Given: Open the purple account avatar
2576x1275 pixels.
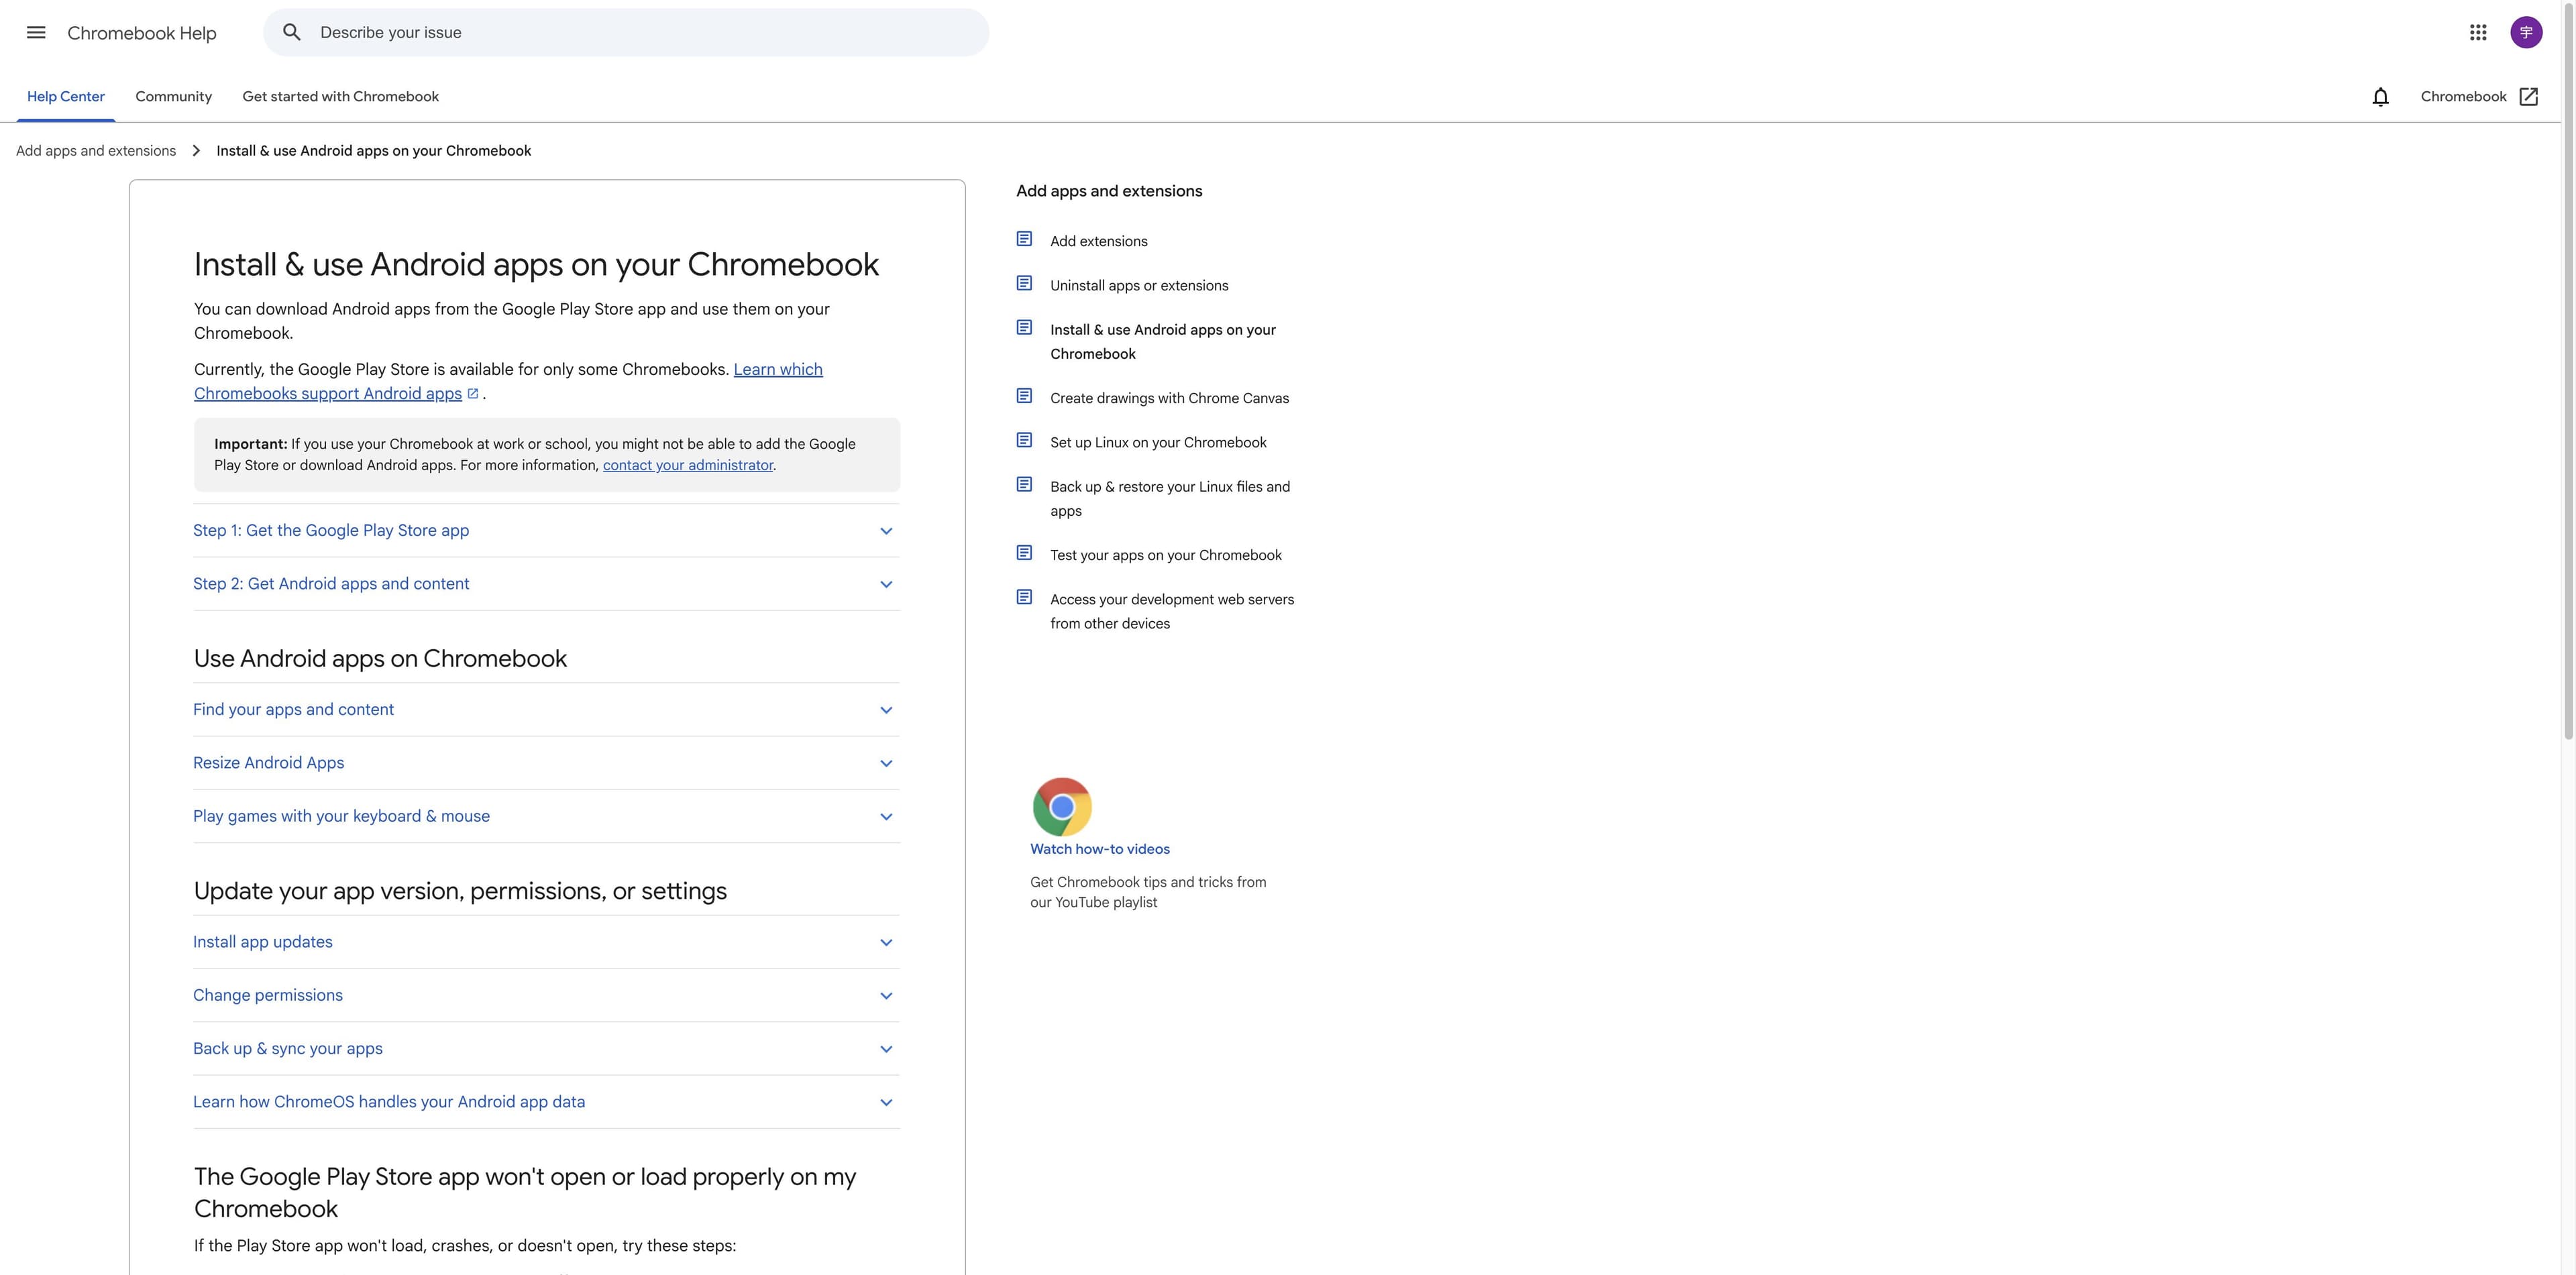Looking at the screenshot, I should coord(2526,32).
